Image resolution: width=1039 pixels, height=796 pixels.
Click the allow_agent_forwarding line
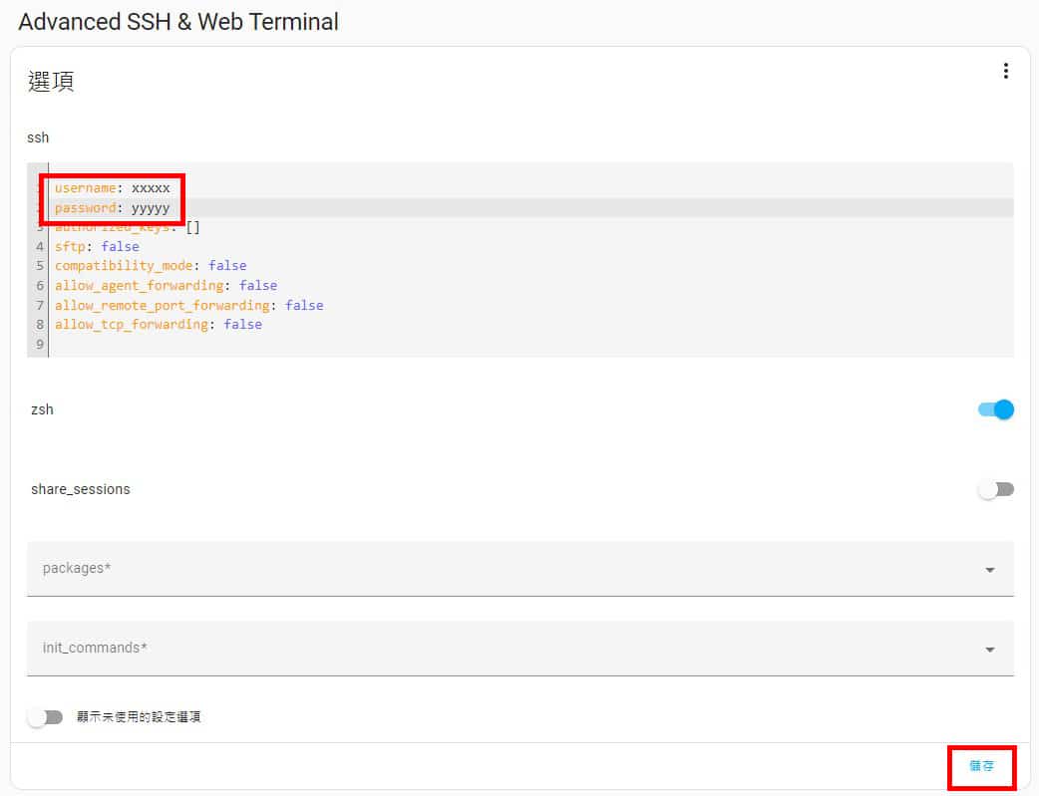click(x=166, y=286)
